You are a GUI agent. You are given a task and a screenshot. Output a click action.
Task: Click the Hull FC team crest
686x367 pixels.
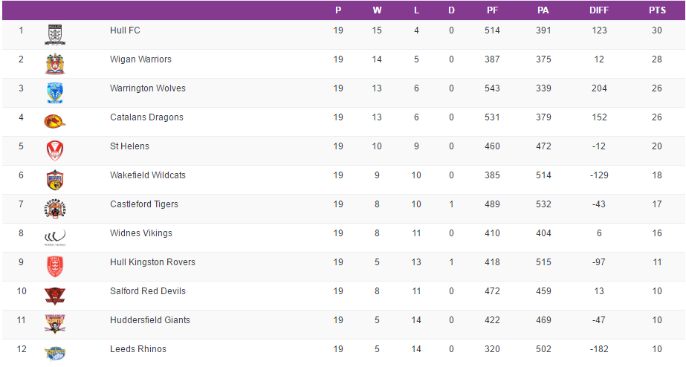point(55,34)
